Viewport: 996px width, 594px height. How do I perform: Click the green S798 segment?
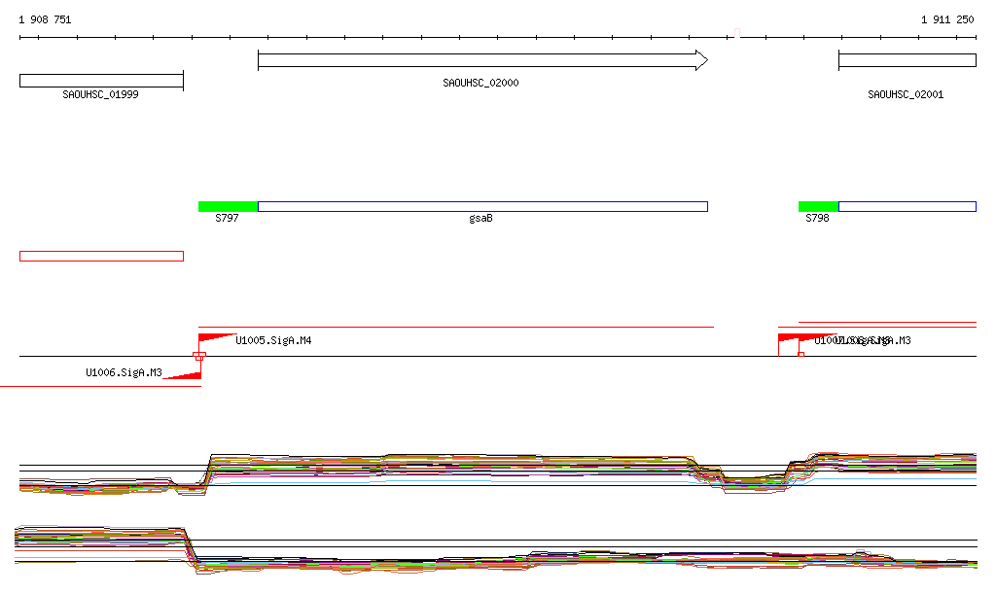pyautogui.click(x=818, y=206)
